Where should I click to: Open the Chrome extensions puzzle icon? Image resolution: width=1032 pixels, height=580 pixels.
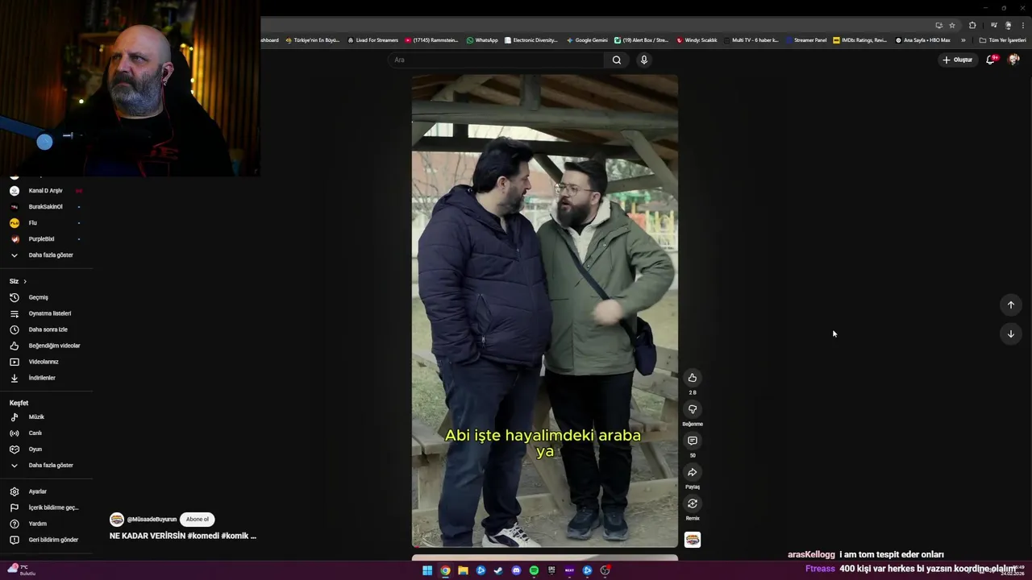coord(972,25)
